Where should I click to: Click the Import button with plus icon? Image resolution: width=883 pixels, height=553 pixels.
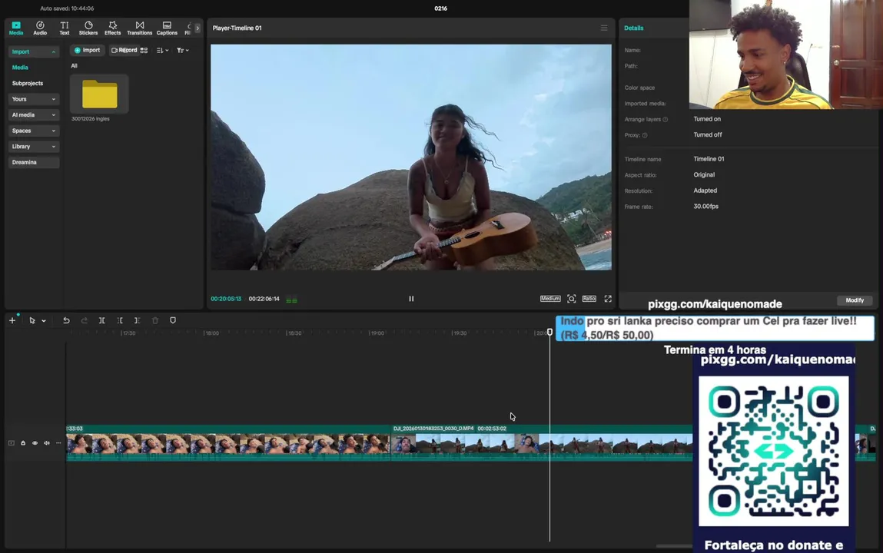(x=88, y=50)
